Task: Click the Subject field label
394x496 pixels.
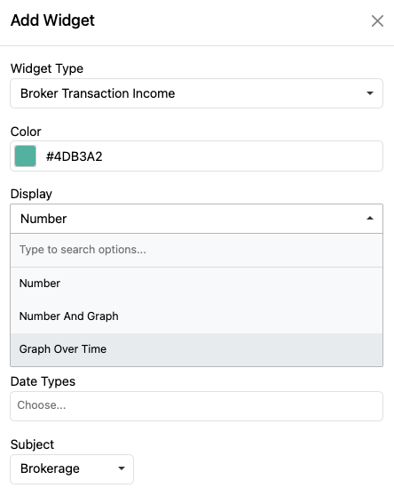Action: [32, 444]
